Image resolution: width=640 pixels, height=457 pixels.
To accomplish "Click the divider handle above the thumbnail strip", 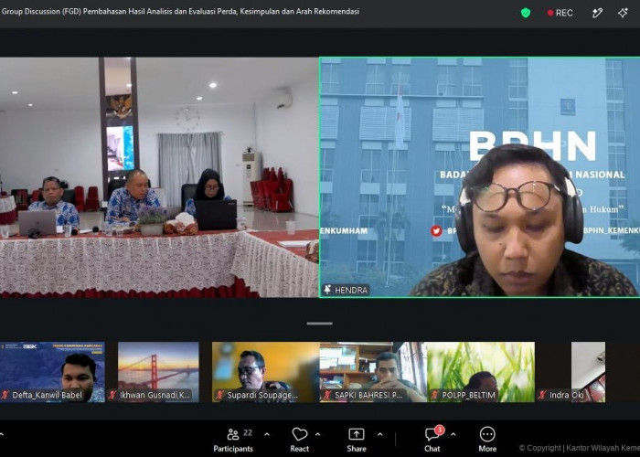I will (x=320, y=324).
